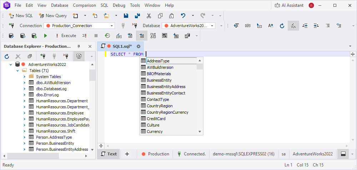Viewport: 357px width, 170px height.
Task: Select BusinessEntityAddress from the suggestion list
Action: click(166, 87)
